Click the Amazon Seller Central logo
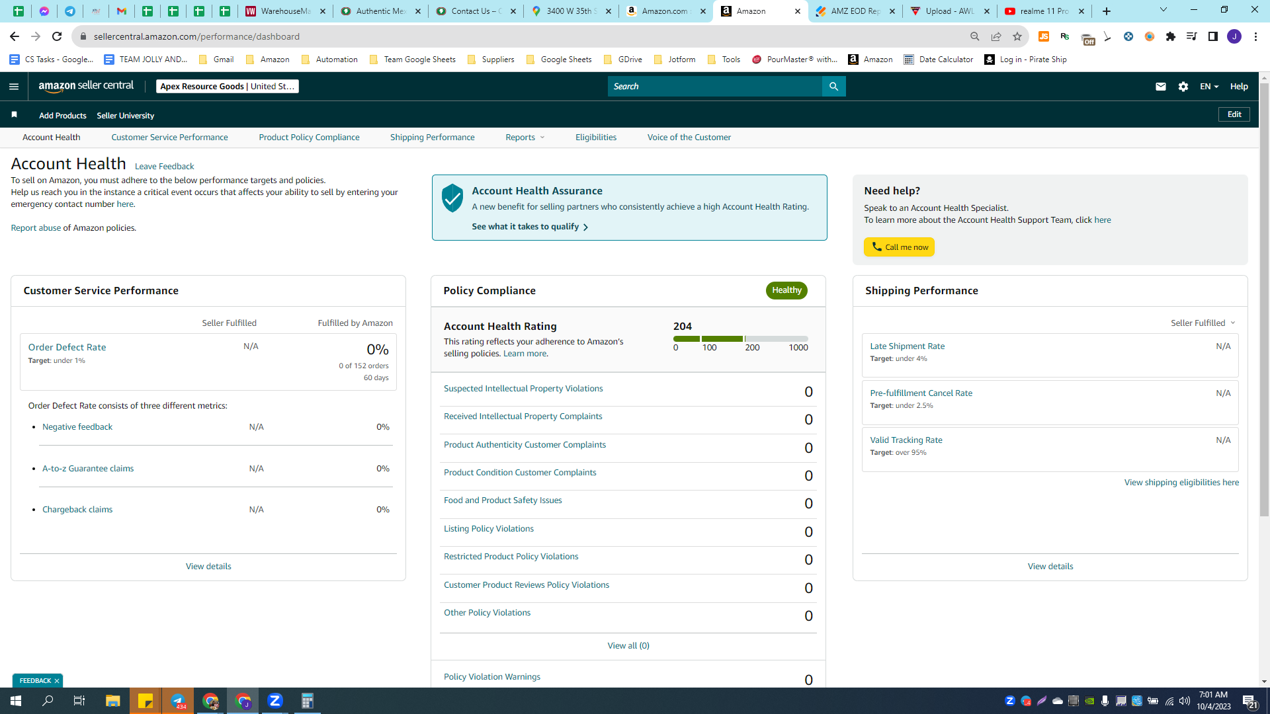This screenshot has width=1270, height=714. click(x=86, y=87)
